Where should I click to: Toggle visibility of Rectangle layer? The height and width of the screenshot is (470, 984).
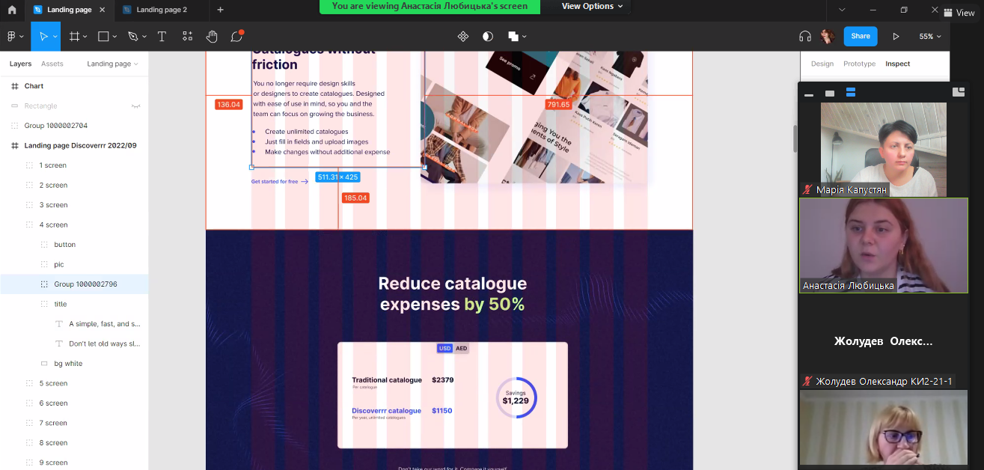click(136, 106)
